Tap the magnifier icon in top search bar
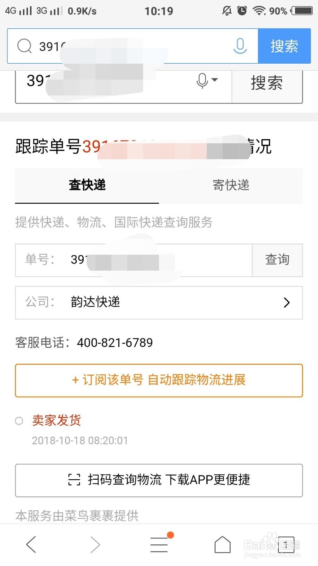Viewport: 318px width, 566px height. tap(24, 46)
